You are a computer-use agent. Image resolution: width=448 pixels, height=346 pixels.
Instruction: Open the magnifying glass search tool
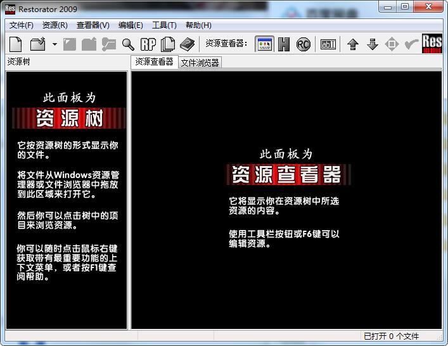tap(128, 44)
